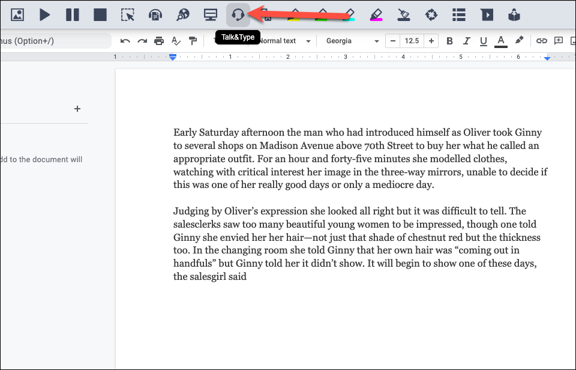Select the pink highlighter

coord(376,15)
